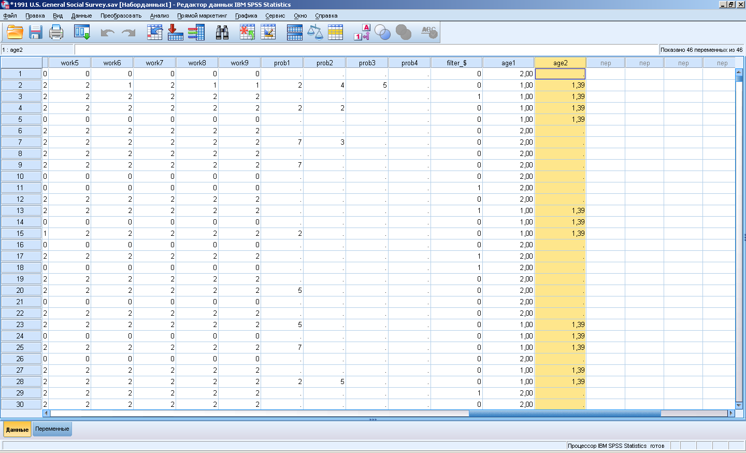Insert cases toolbar icon
Viewport: 746px width, 453px height.
248,33
